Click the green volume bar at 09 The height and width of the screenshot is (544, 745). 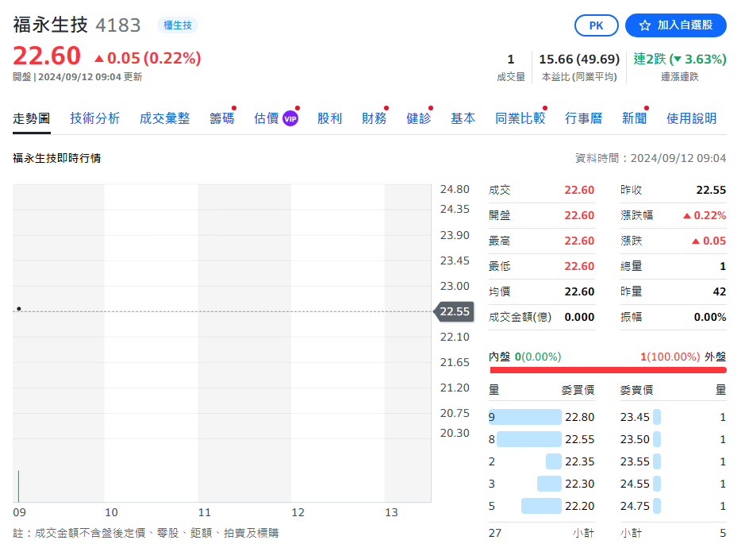pos(18,486)
